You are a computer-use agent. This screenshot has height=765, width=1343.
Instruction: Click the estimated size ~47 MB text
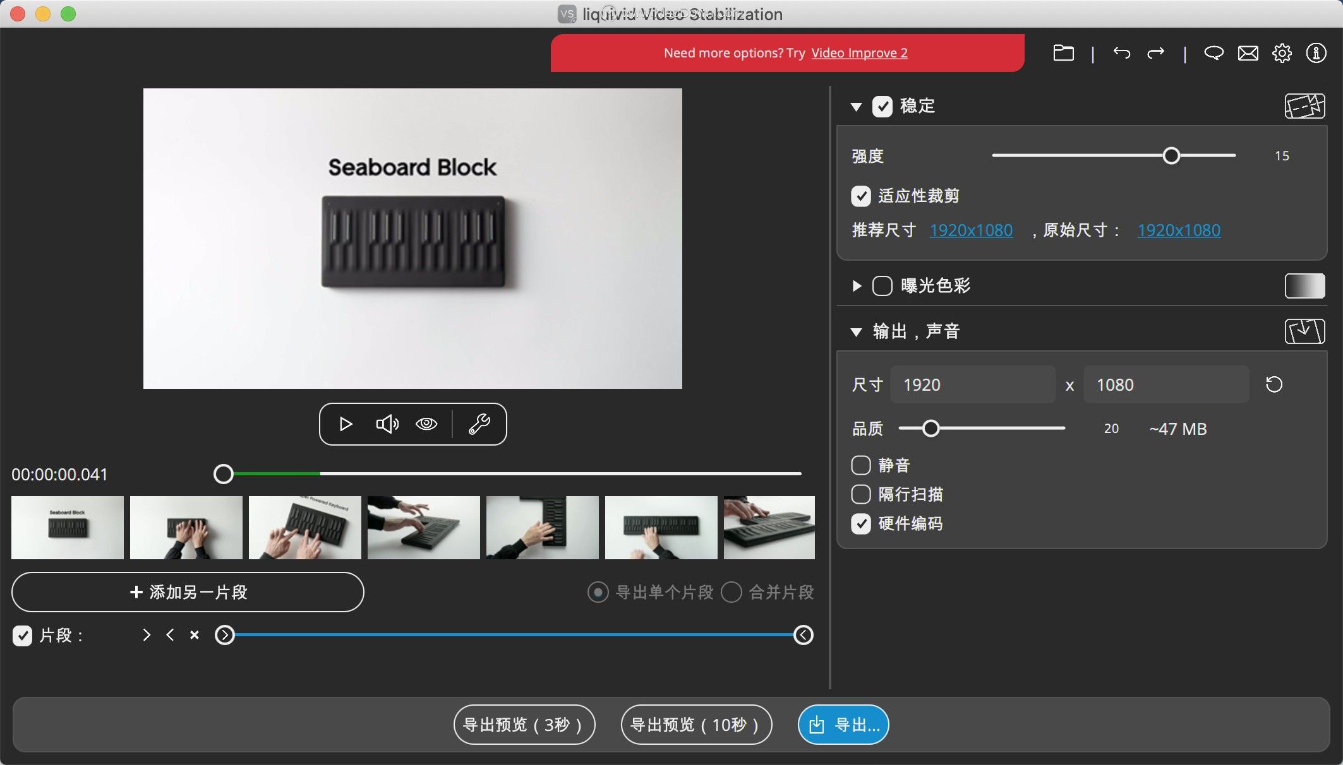coord(1178,429)
